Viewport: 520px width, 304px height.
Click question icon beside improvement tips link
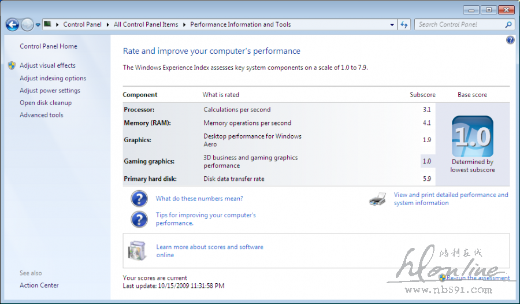click(x=139, y=219)
